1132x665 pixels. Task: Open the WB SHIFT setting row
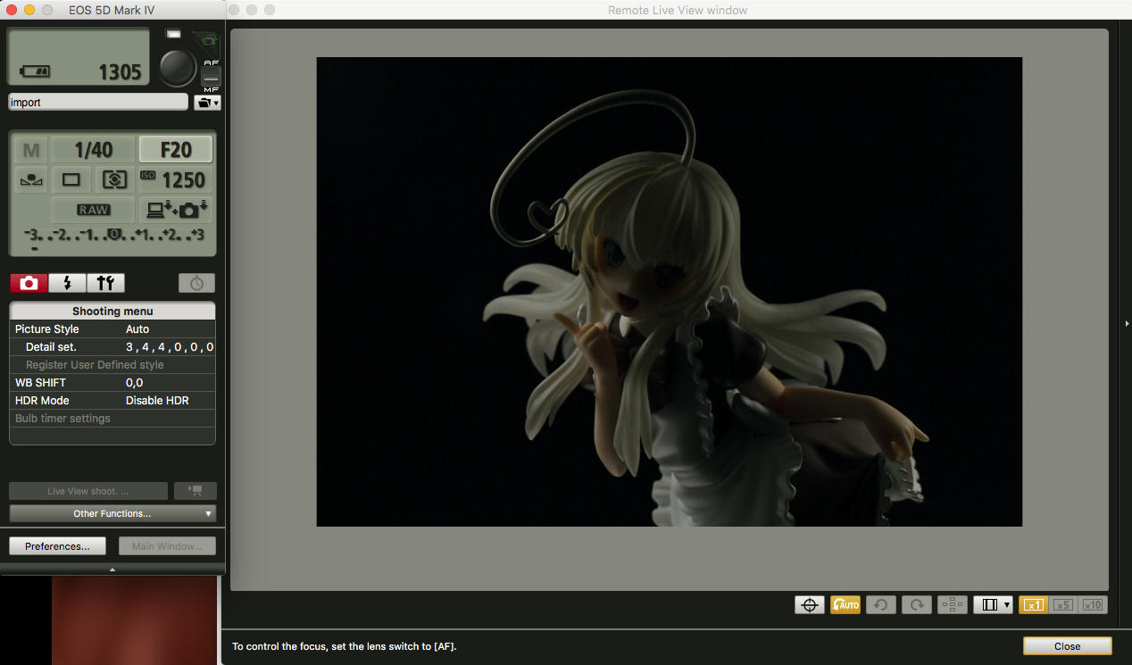point(112,383)
